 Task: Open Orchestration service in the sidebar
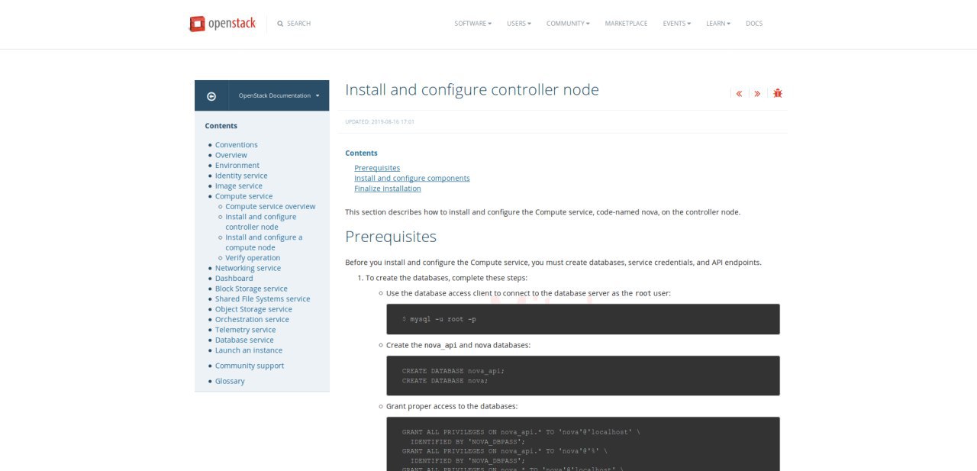(x=252, y=320)
